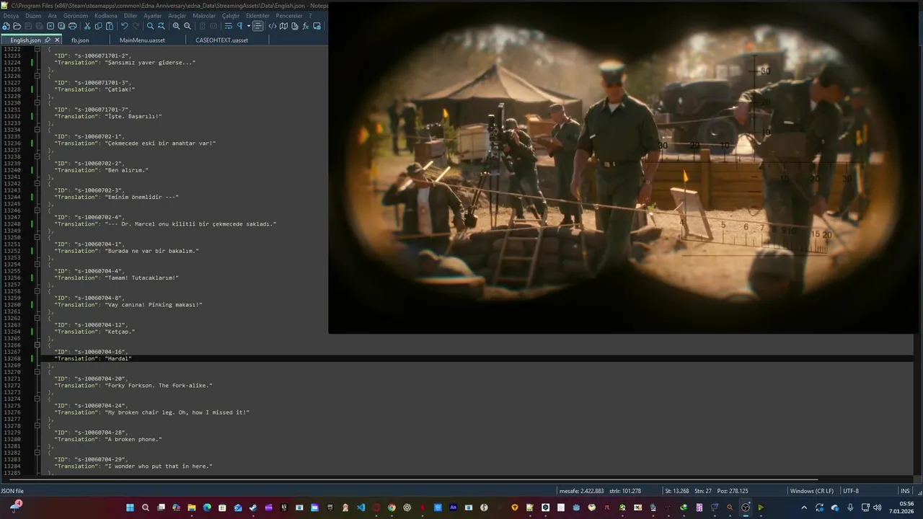This screenshot has height=519, width=923.
Task: Click JSON file label in status bar
Action: [x=12, y=491]
